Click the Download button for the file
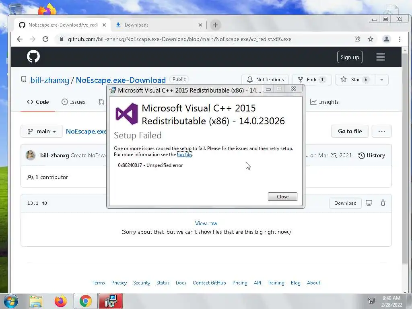Screen dimensions: 412x309 [x=345, y=203]
